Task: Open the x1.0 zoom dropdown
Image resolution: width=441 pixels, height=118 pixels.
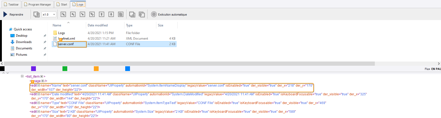Action: (54, 15)
